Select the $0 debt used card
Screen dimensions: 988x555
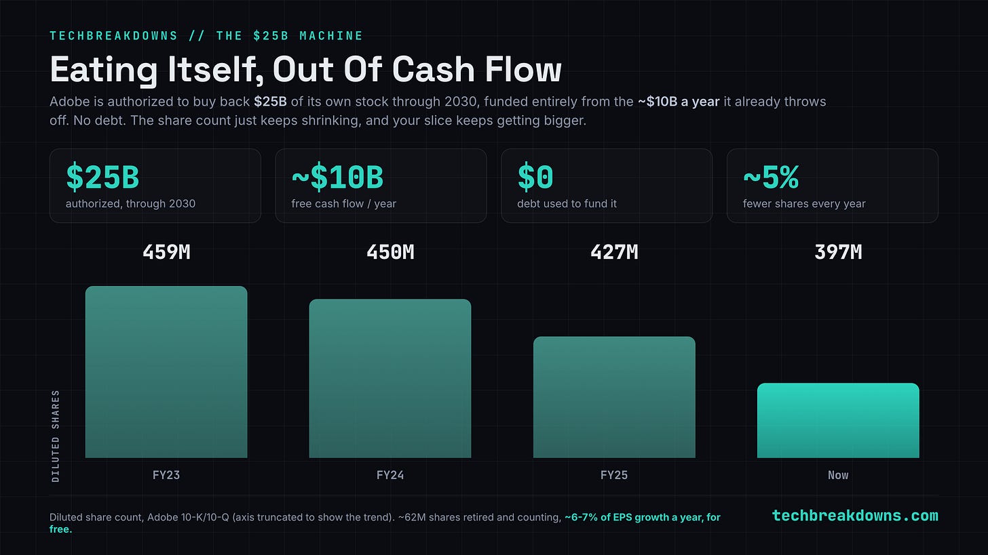point(607,186)
